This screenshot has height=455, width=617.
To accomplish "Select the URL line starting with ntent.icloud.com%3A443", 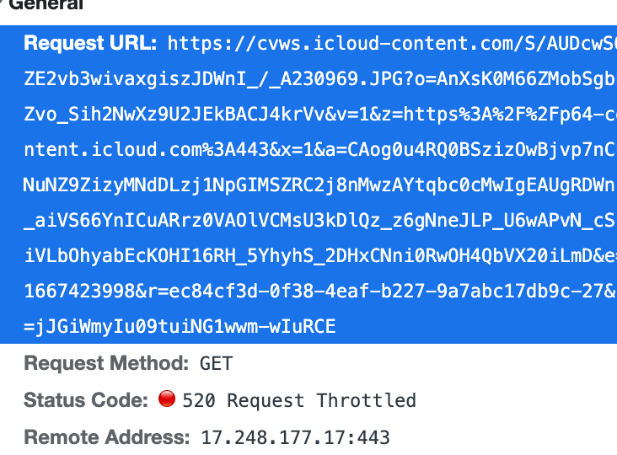I will [x=320, y=150].
